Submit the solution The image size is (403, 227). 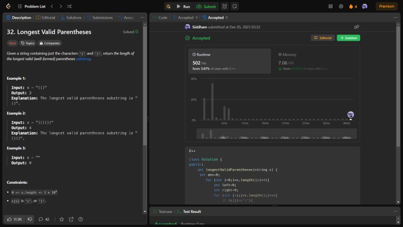click(207, 7)
